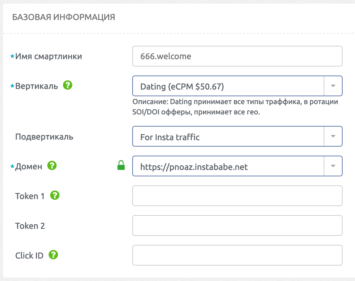Click the Имя смартлинки label

pos(49,56)
